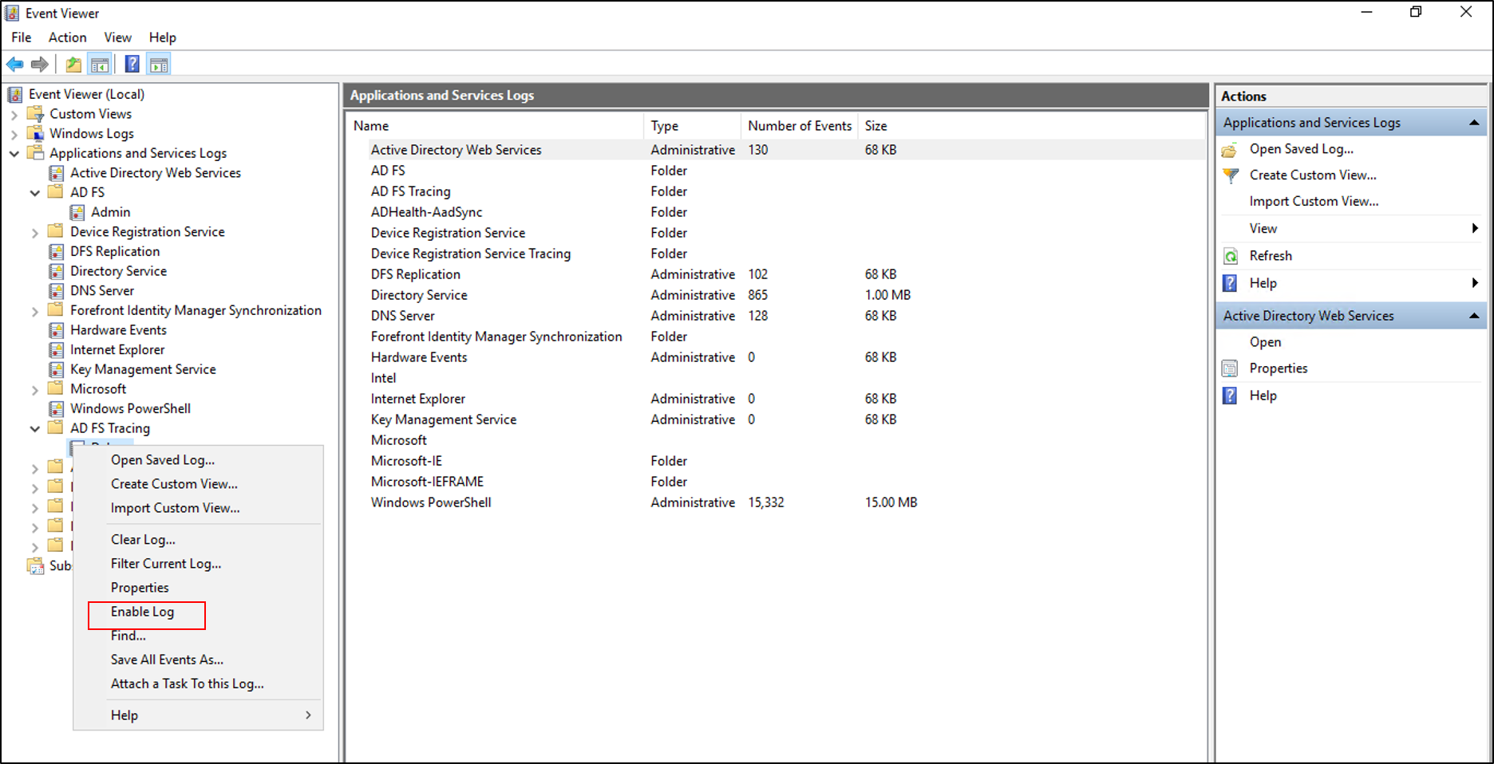Click the Show/Hide Action Pane toolbar icon

[159, 64]
